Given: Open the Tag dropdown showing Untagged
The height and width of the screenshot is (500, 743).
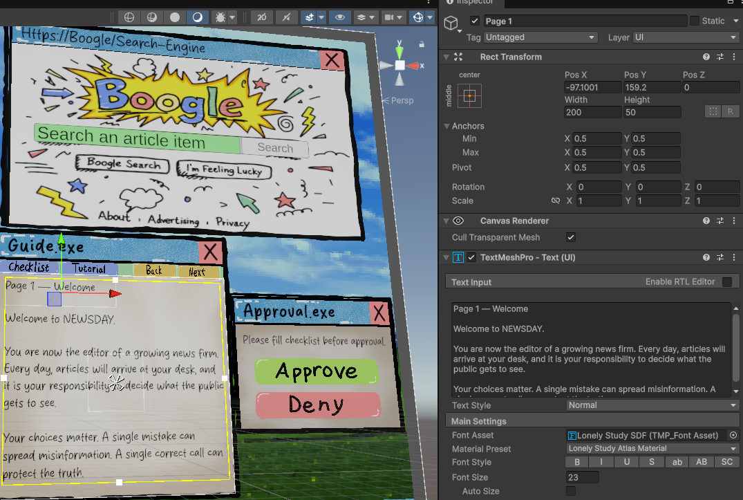Looking at the screenshot, I should pyautogui.click(x=540, y=37).
